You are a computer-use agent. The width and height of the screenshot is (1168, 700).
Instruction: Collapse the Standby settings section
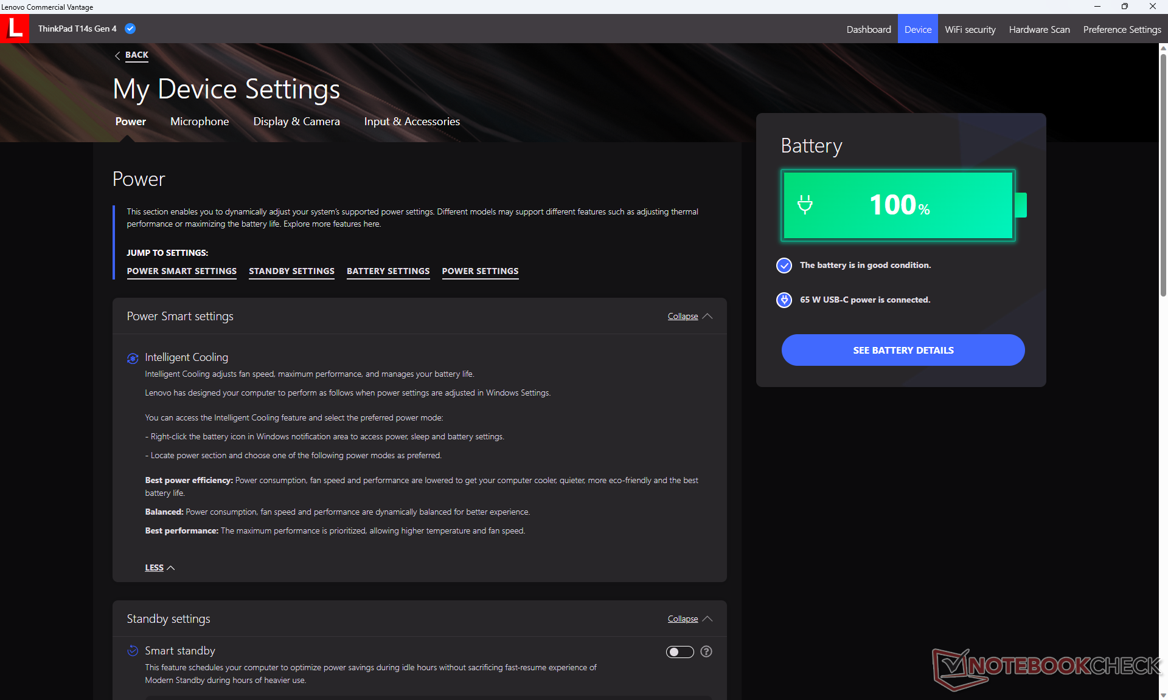click(x=690, y=619)
